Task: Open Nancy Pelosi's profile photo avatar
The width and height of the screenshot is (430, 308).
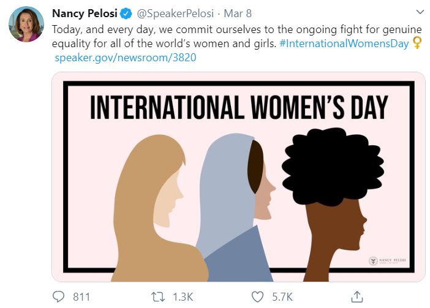Action: [x=26, y=25]
